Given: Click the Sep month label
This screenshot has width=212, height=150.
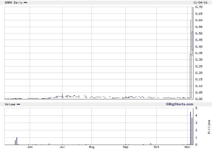Looking at the screenshot, I should pyautogui.click(x=125, y=147).
